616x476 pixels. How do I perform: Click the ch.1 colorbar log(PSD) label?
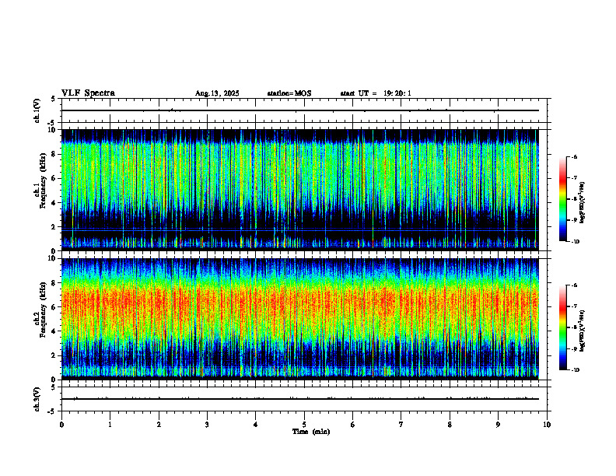point(583,203)
